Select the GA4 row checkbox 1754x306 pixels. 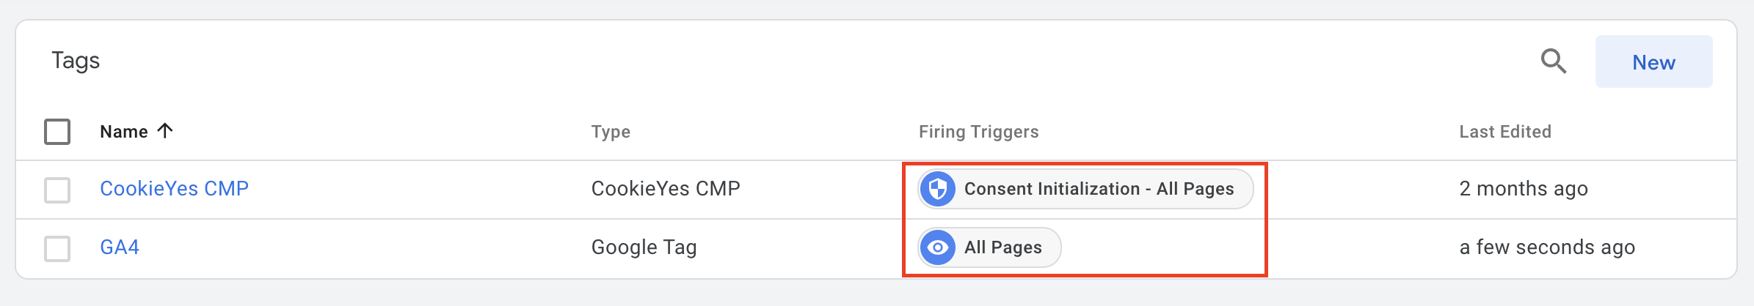[x=57, y=248]
